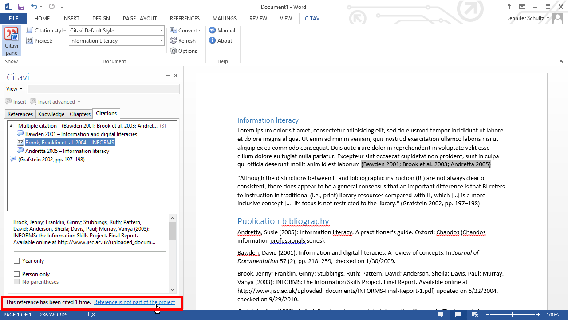Image resolution: width=568 pixels, height=320 pixels.
Task: Click the citation details scrollbar up arrow
Action: coord(173,218)
